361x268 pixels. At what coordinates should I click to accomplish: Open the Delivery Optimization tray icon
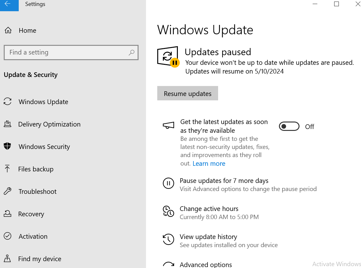(7, 124)
